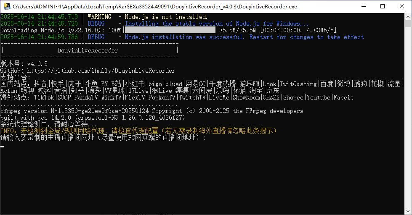412x215 pixels.
Task: Maximize the DouyinLiveRecorder console window
Action: click(383, 6)
